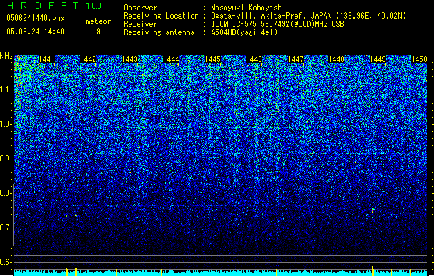The image size is (435, 276).
Task: Click the "Receiving Location" label
Action: (x=161, y=16)
